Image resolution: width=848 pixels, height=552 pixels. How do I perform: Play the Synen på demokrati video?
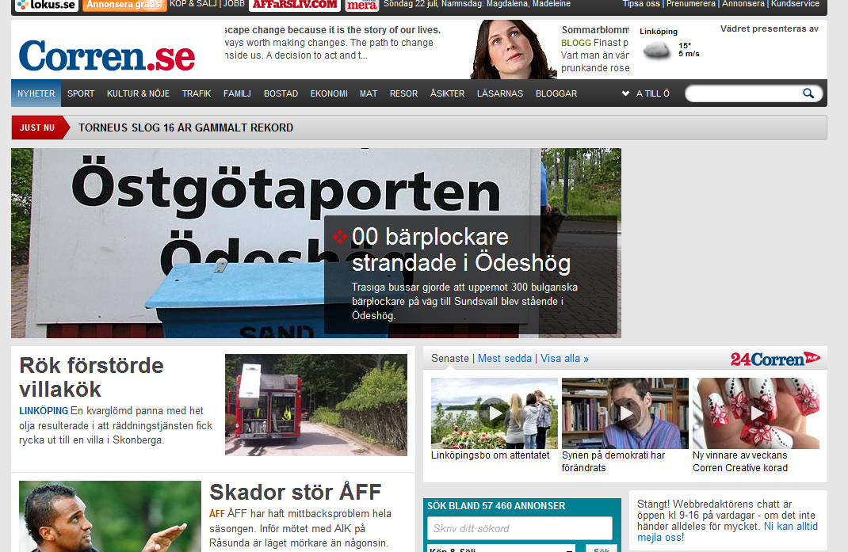[x=625, y=413]
